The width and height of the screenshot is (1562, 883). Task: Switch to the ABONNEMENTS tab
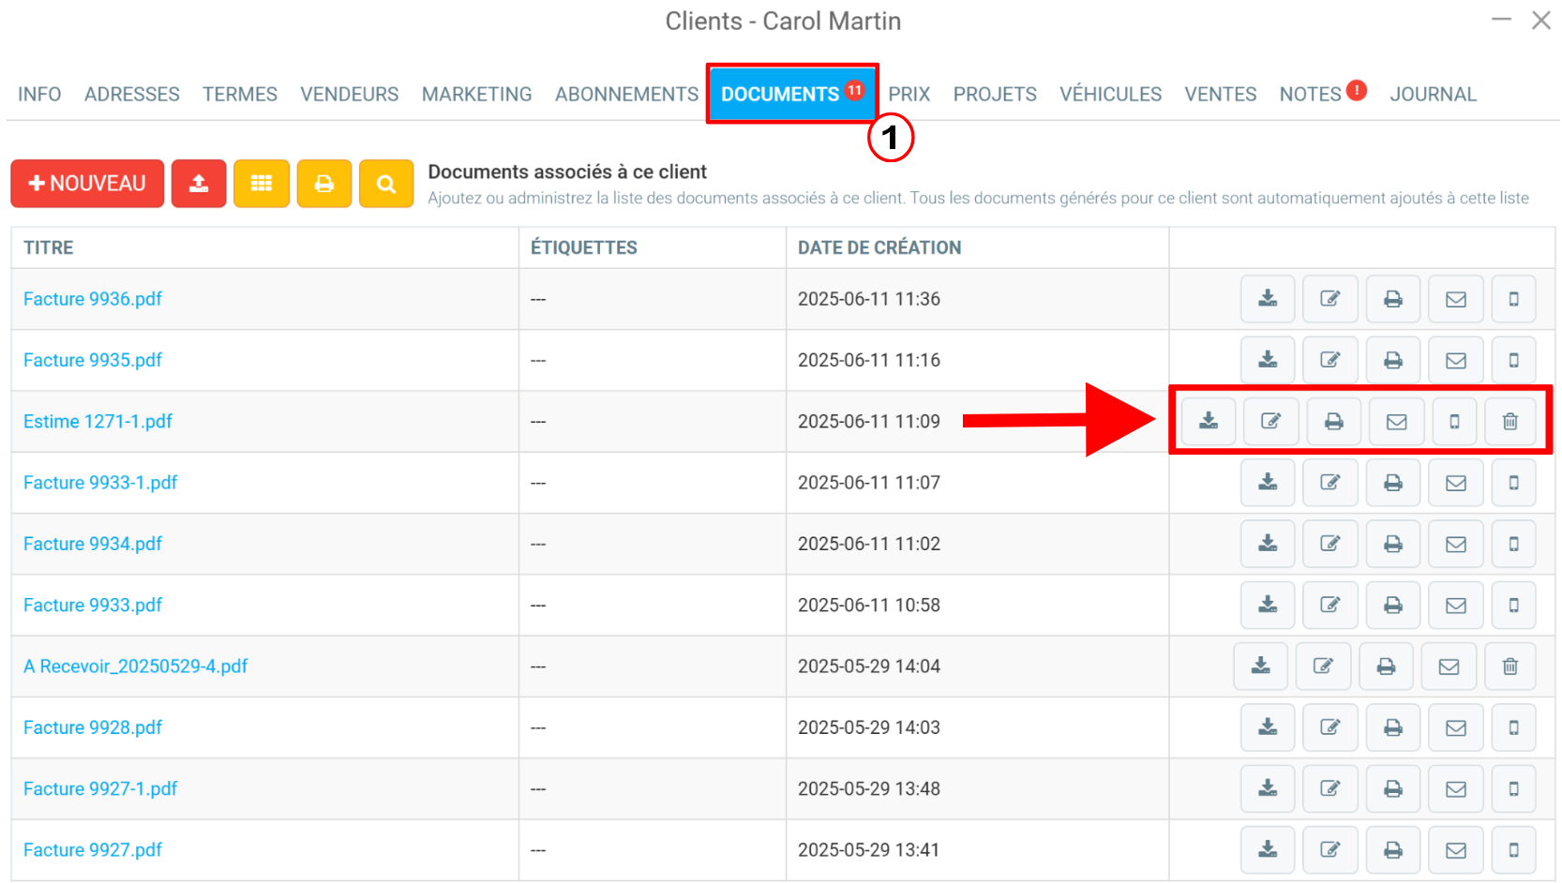click(626, 94)
